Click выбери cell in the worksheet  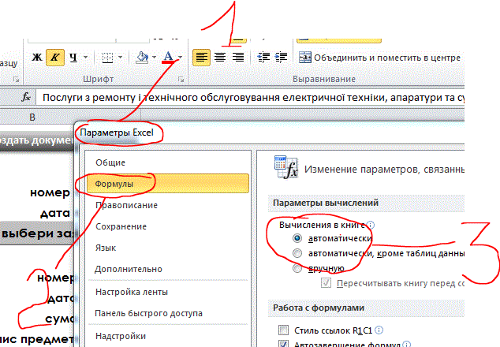coord(36,233)
